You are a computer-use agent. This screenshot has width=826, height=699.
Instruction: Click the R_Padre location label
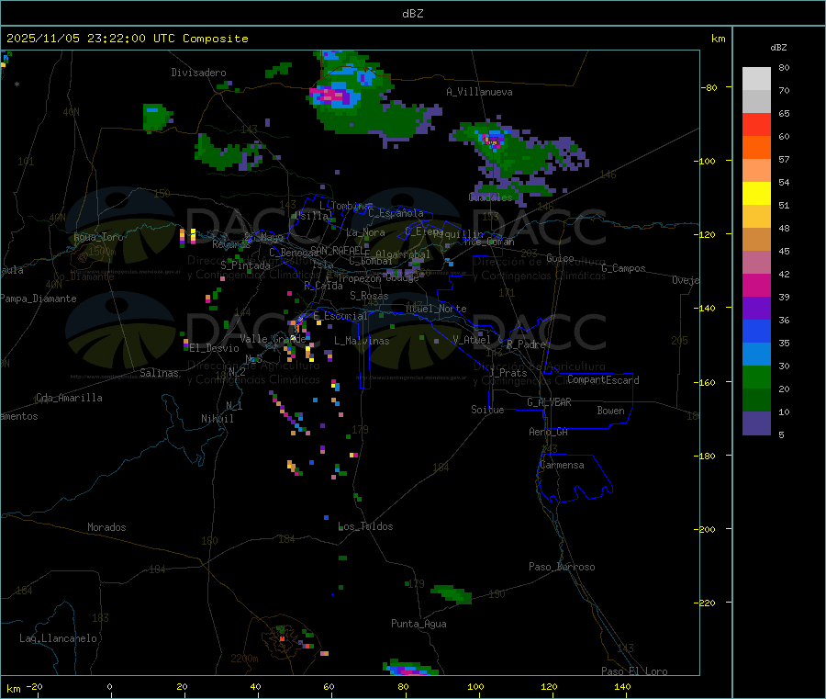(526, 344)
